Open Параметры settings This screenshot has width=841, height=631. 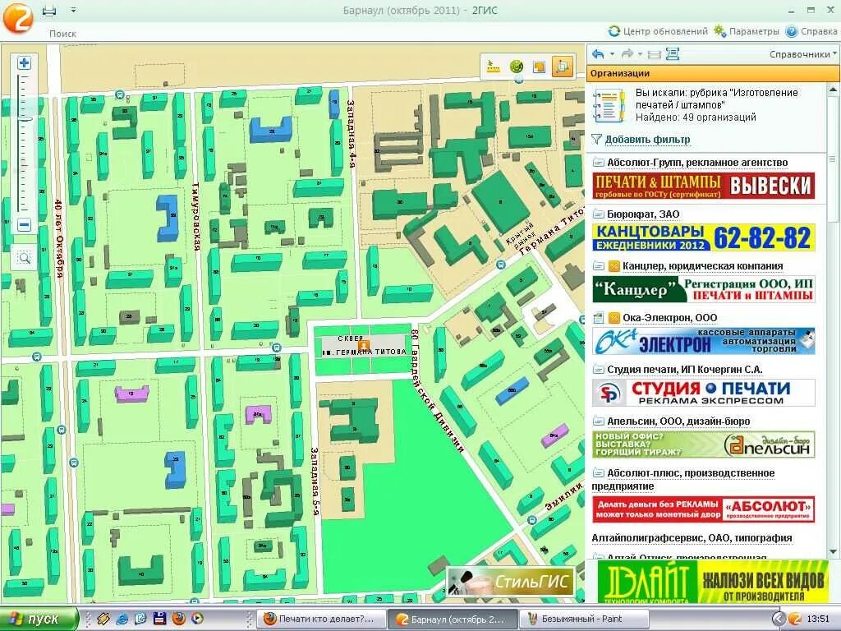point(746,31)
